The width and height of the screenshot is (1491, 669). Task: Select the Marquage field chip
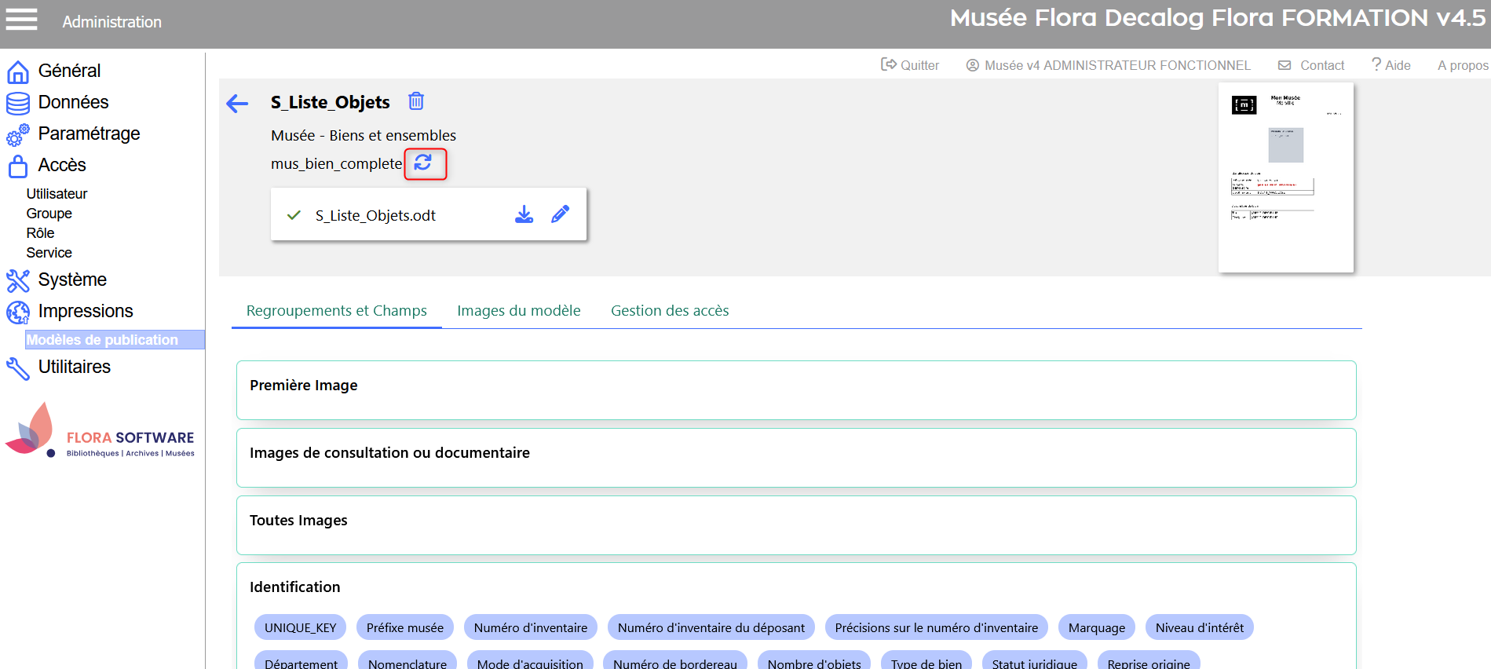click(1096, 627)
